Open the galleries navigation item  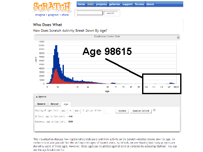pos(115,4)
